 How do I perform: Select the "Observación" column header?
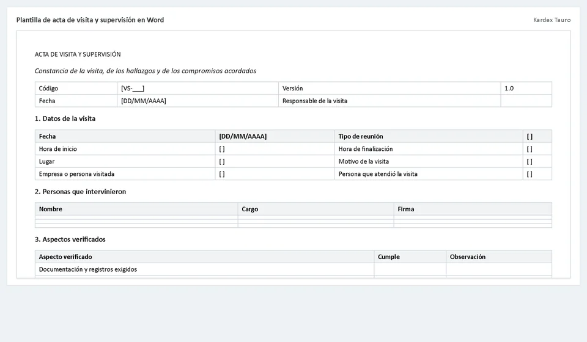click(499, 256)
